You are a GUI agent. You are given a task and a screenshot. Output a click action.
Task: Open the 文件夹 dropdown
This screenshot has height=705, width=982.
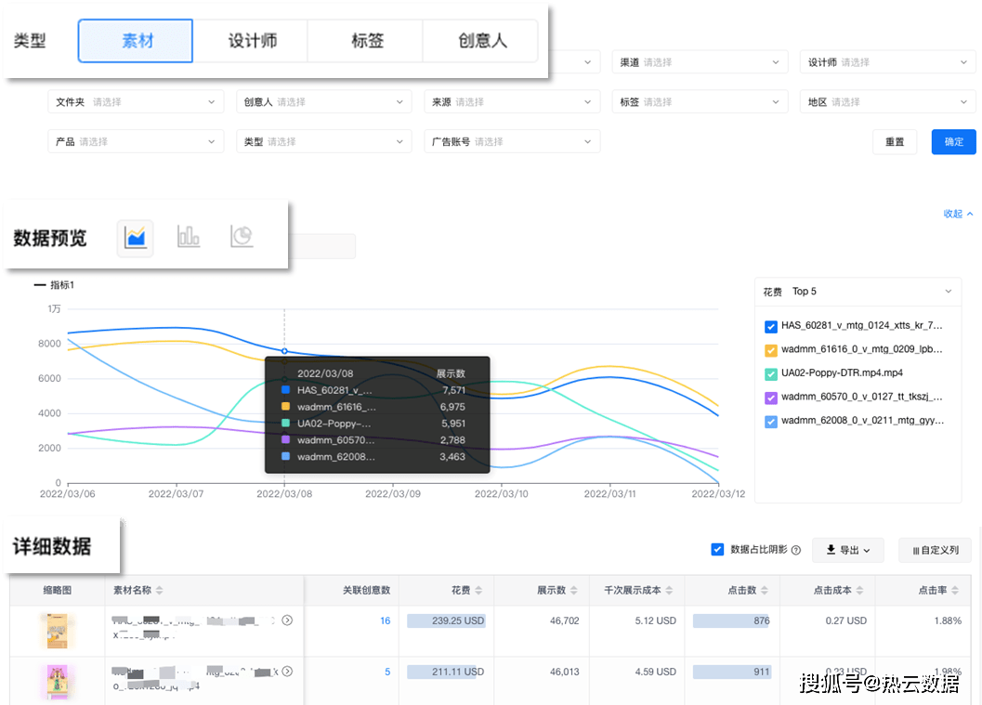(x=136, y=101)
